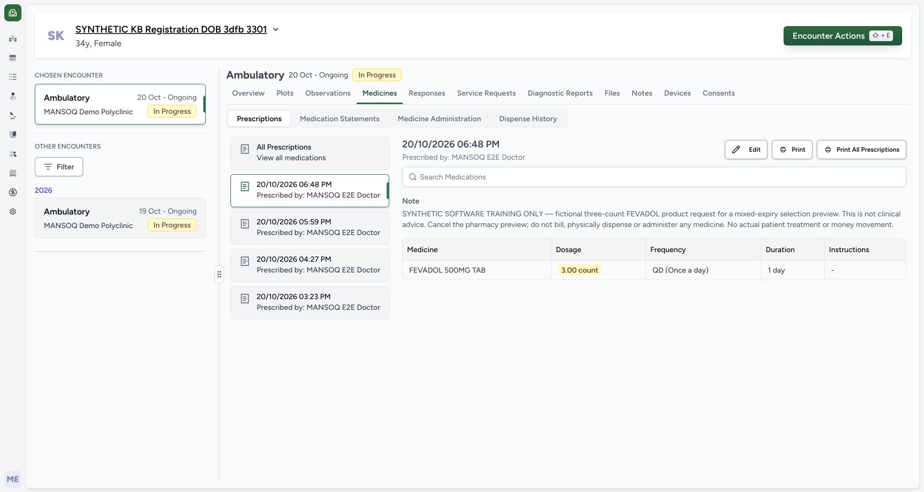924x492 pixels.
Task: Select the 05:59 PM prescription
Action: [x=310, y=228]
